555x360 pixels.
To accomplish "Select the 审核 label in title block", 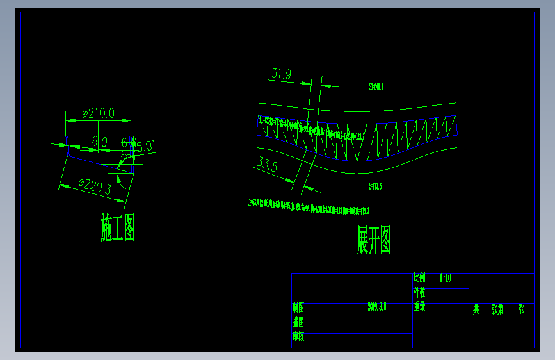I will 298,336.
